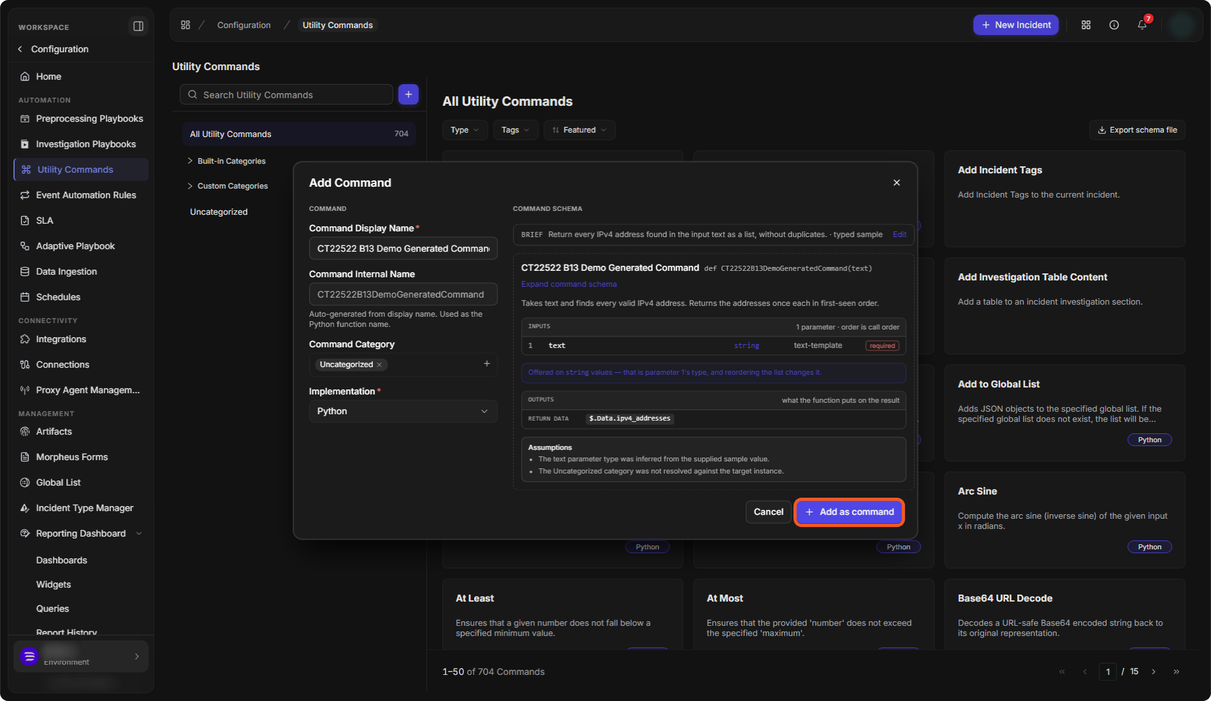Image resolution: width=1211 pixels, height=701 pixels.
Task: Click the breadcrumb dashboard grid icon
Action: pos(185,25)
